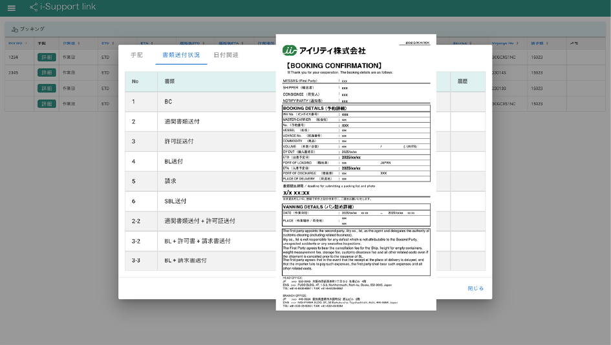
Task: Click the アイリティ green logo on the document
Action: tap(289, 50)
